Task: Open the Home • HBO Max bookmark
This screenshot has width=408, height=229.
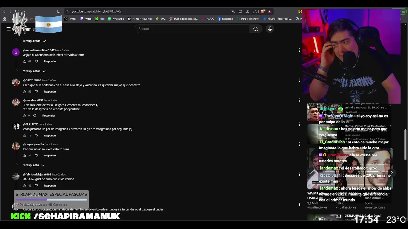Action: pos(140,19)
